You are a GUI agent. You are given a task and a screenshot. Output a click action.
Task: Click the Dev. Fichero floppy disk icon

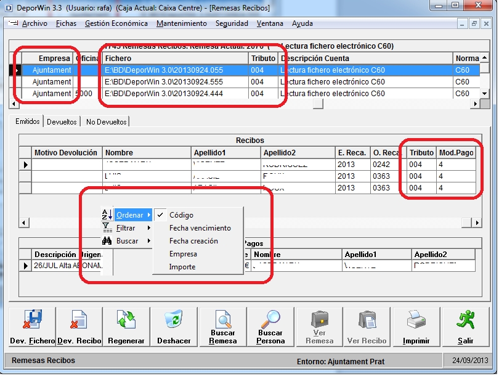33,319
